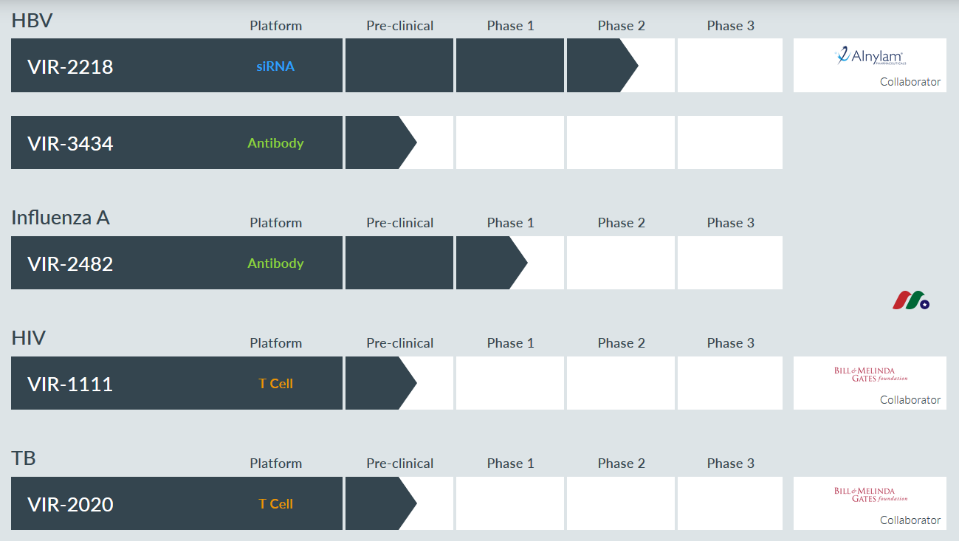Image resolution: width=959 pixels, height=541 pixels.
Task: Click the siRNA platform label
Action: point(275,66)
